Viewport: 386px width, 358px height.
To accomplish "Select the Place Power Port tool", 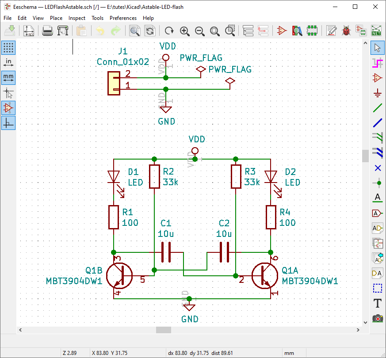I will tap(378, 93).
